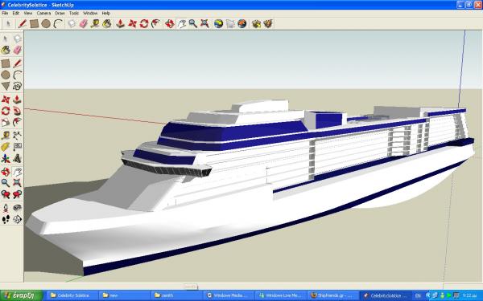Screen dimensions: 483x301
Task: Select the Scale tool
Action: 6,123
